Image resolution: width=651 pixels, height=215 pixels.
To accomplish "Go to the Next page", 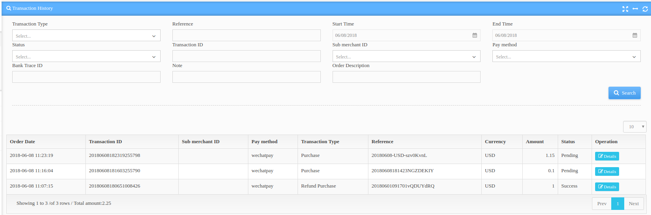I will pos(634,204).
